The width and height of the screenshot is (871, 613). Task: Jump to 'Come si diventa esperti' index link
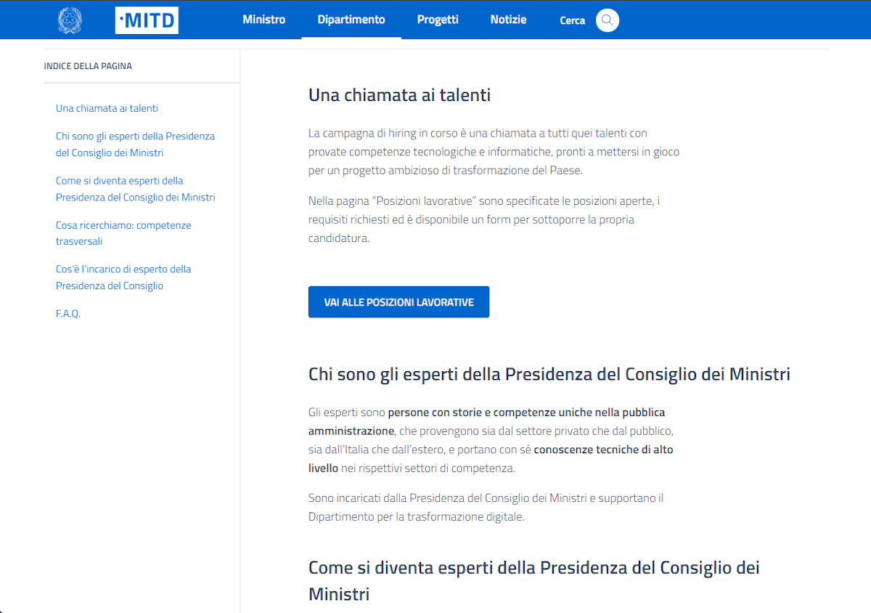136,189
